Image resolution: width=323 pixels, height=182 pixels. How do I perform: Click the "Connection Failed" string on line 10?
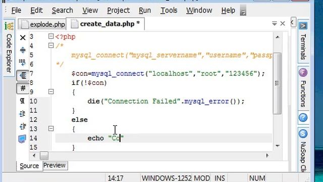point(142,101)
